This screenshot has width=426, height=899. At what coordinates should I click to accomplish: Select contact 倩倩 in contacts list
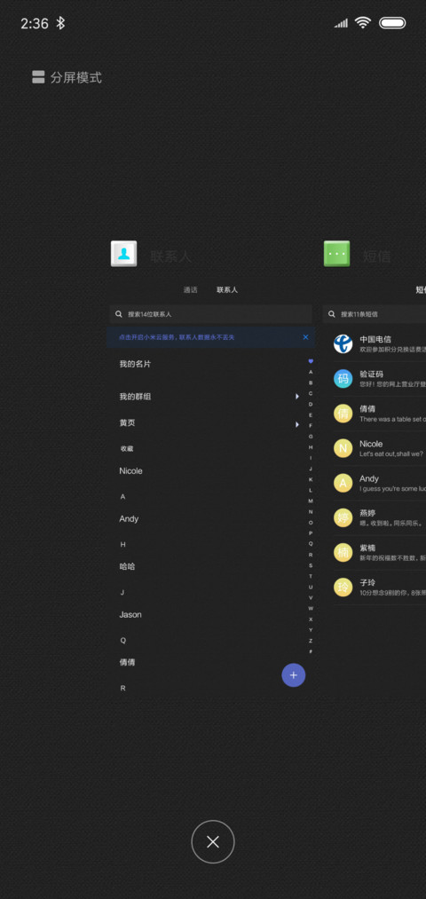tap(127, 662)
